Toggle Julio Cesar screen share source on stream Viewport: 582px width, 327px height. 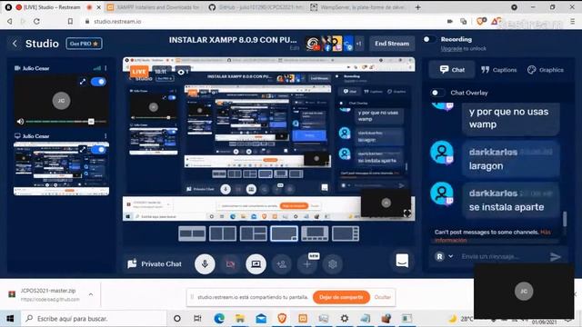(x=99, y=149)
